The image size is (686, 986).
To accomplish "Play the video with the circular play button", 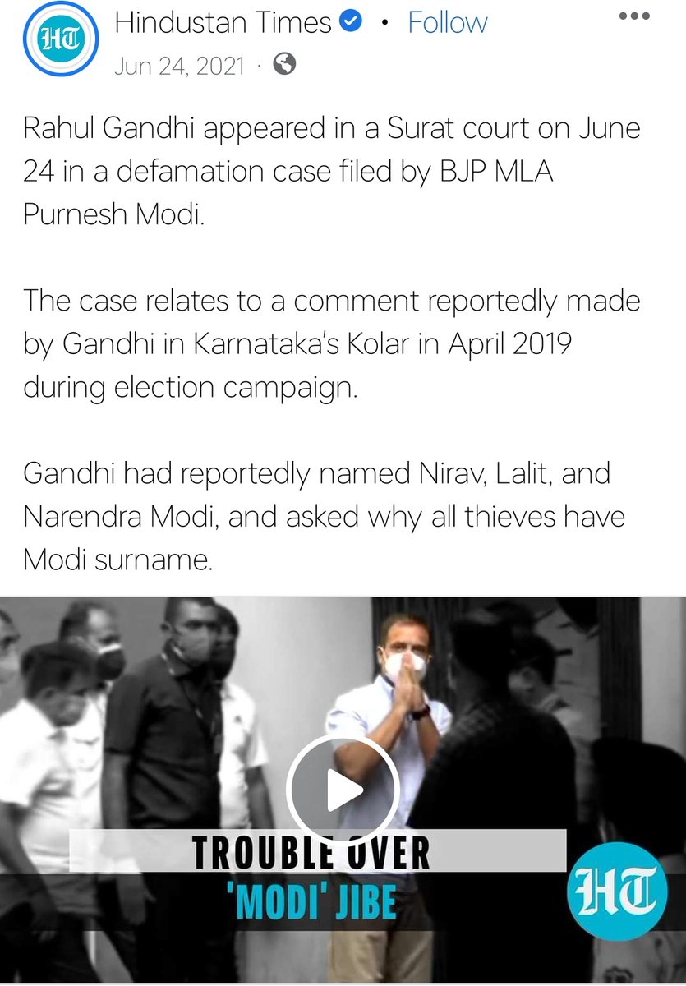I will [343, 790].
